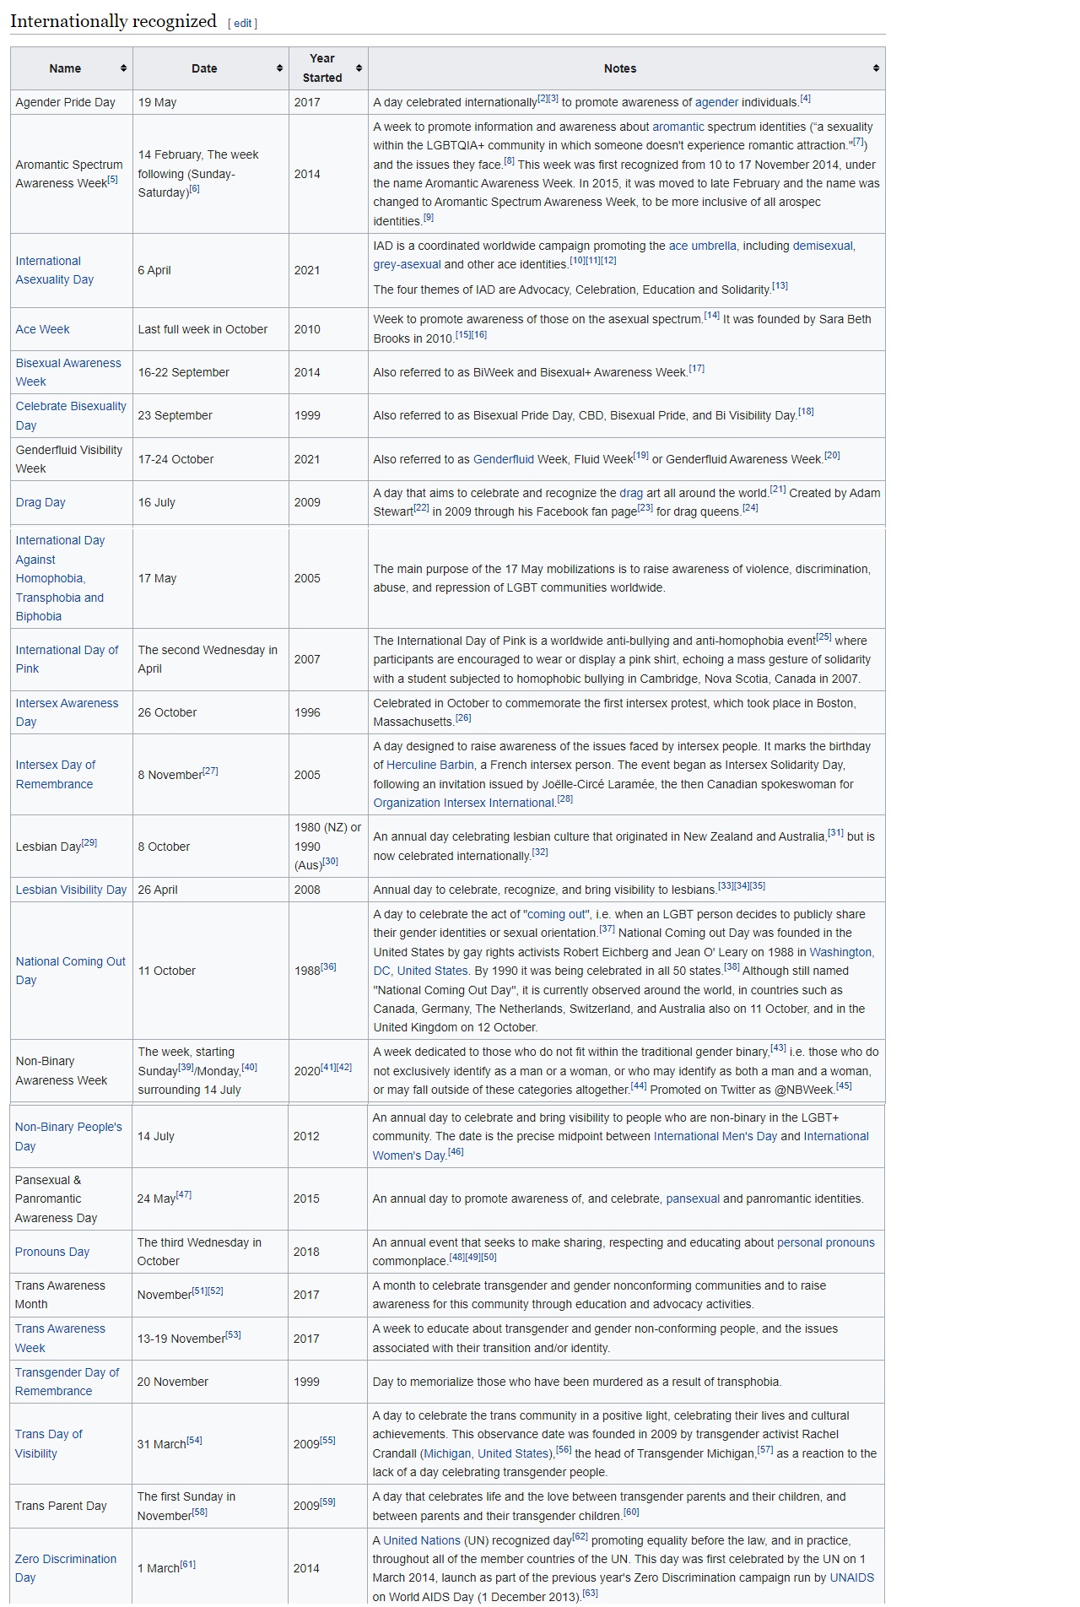Follow the United Nations link
Image resolution: width=1080 pixels, height=1607 pixels.
[422, 1540]
